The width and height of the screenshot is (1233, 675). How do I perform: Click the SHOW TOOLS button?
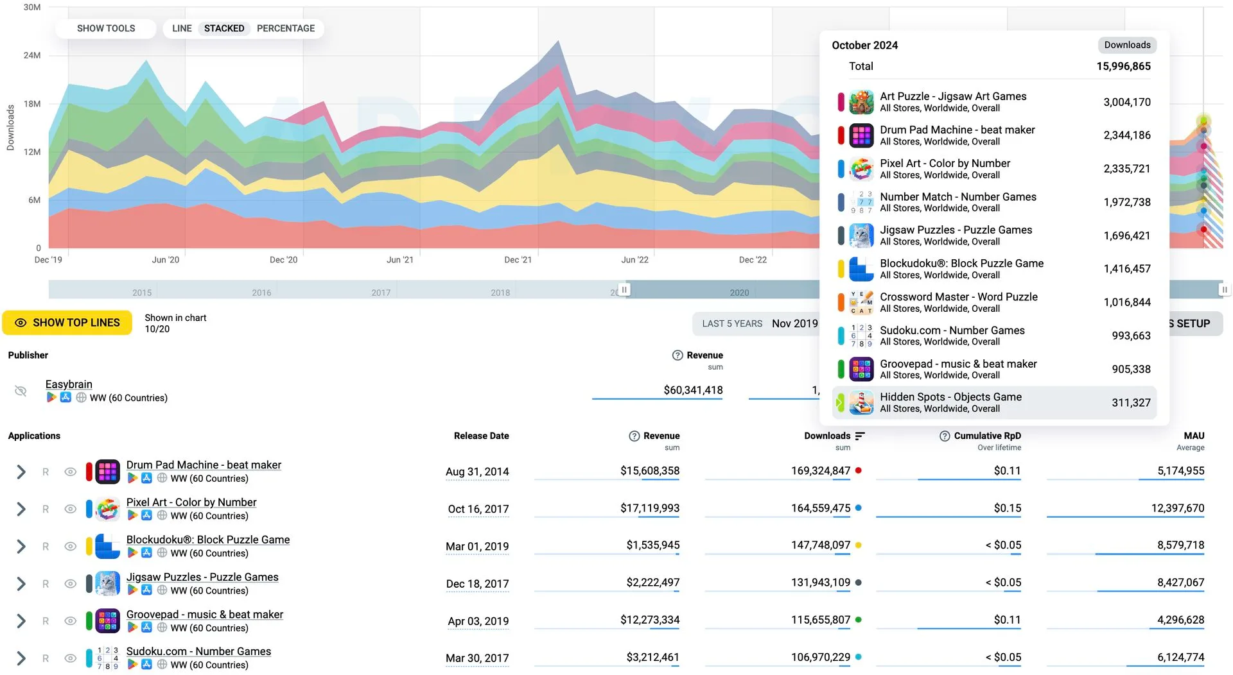(106, 29)
